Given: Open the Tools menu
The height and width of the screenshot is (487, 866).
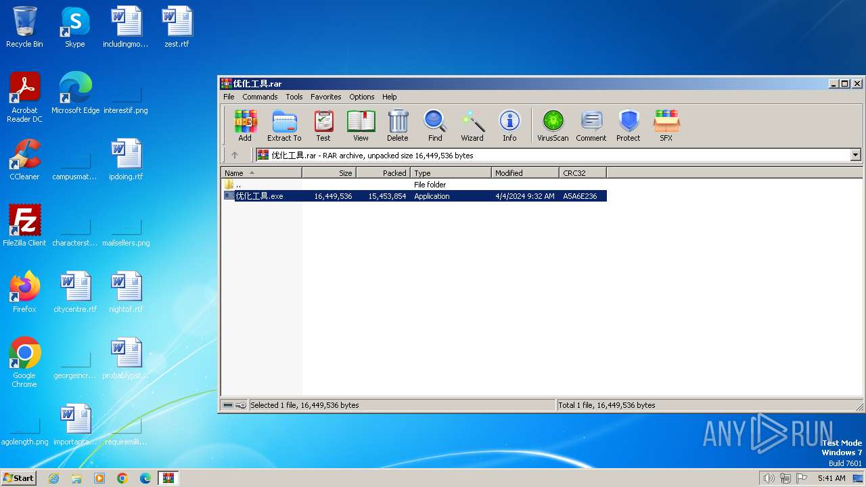Looking at the screenshot, I should pos(294,97).
